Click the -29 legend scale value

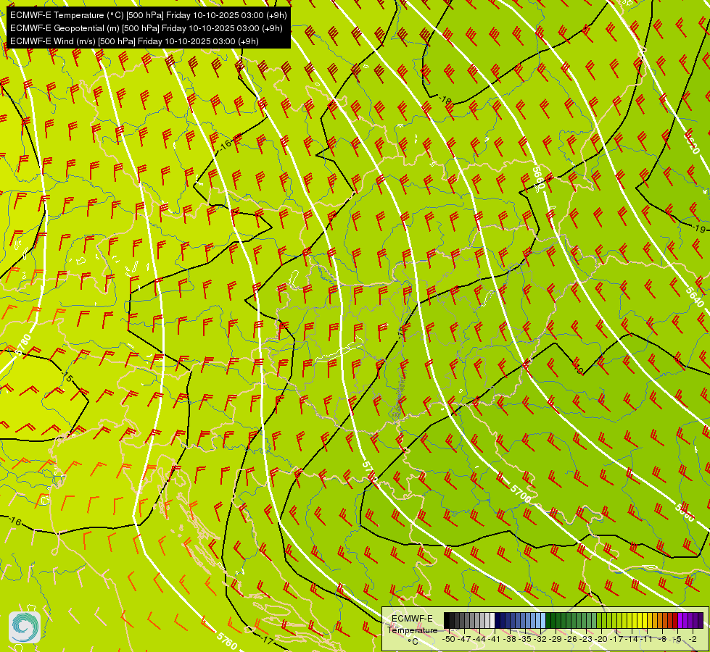pos(556,639)
